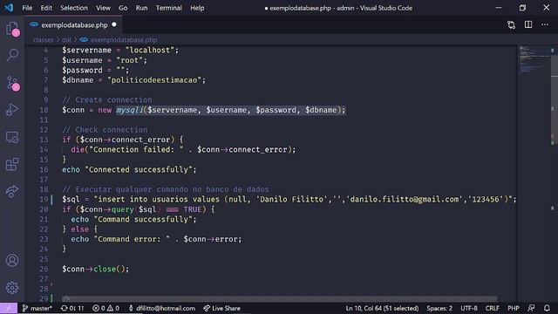The width and height of the screenshot is (558, 314).
Task: Synchronize changes from status bar
Action: [72, 308]
